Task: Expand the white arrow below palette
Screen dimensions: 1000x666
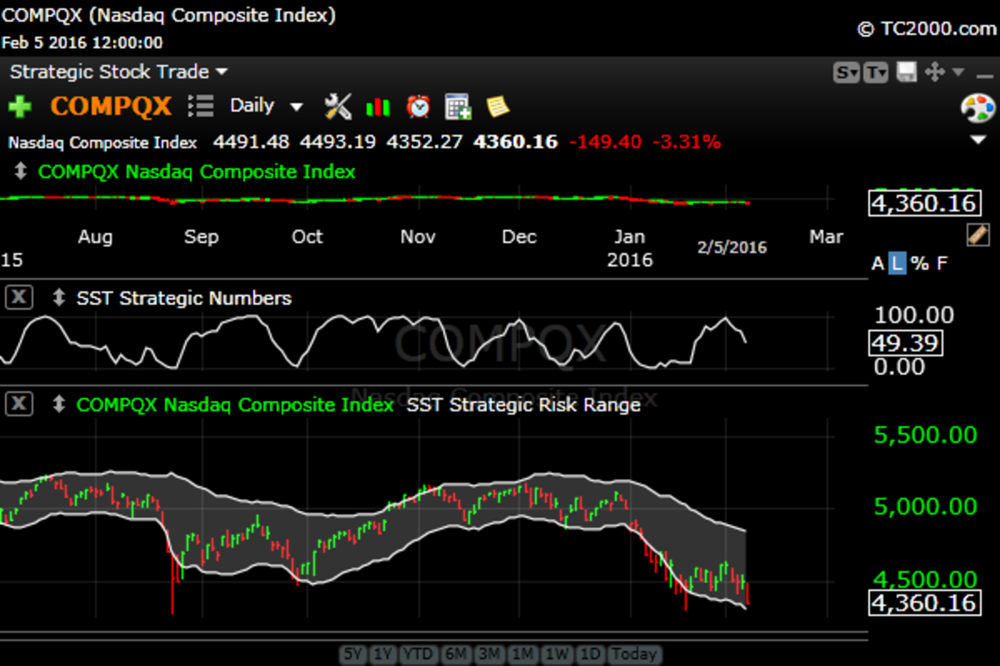Action: pos(978,140)
